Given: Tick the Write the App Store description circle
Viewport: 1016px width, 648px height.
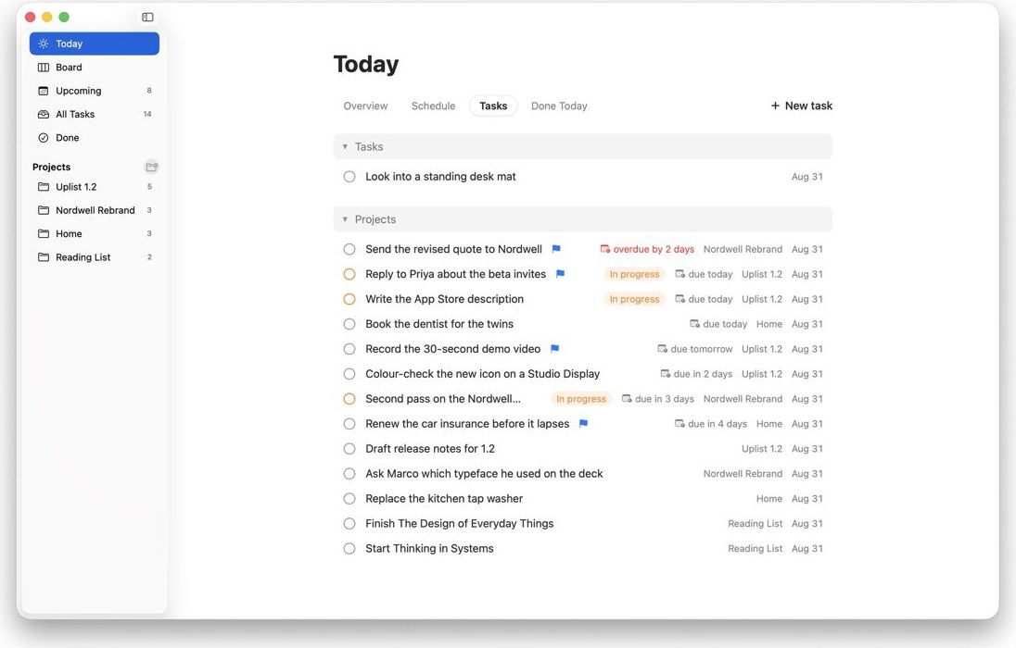Looking at the screenshot, I should pyautogui.click(x=349, y=299).
